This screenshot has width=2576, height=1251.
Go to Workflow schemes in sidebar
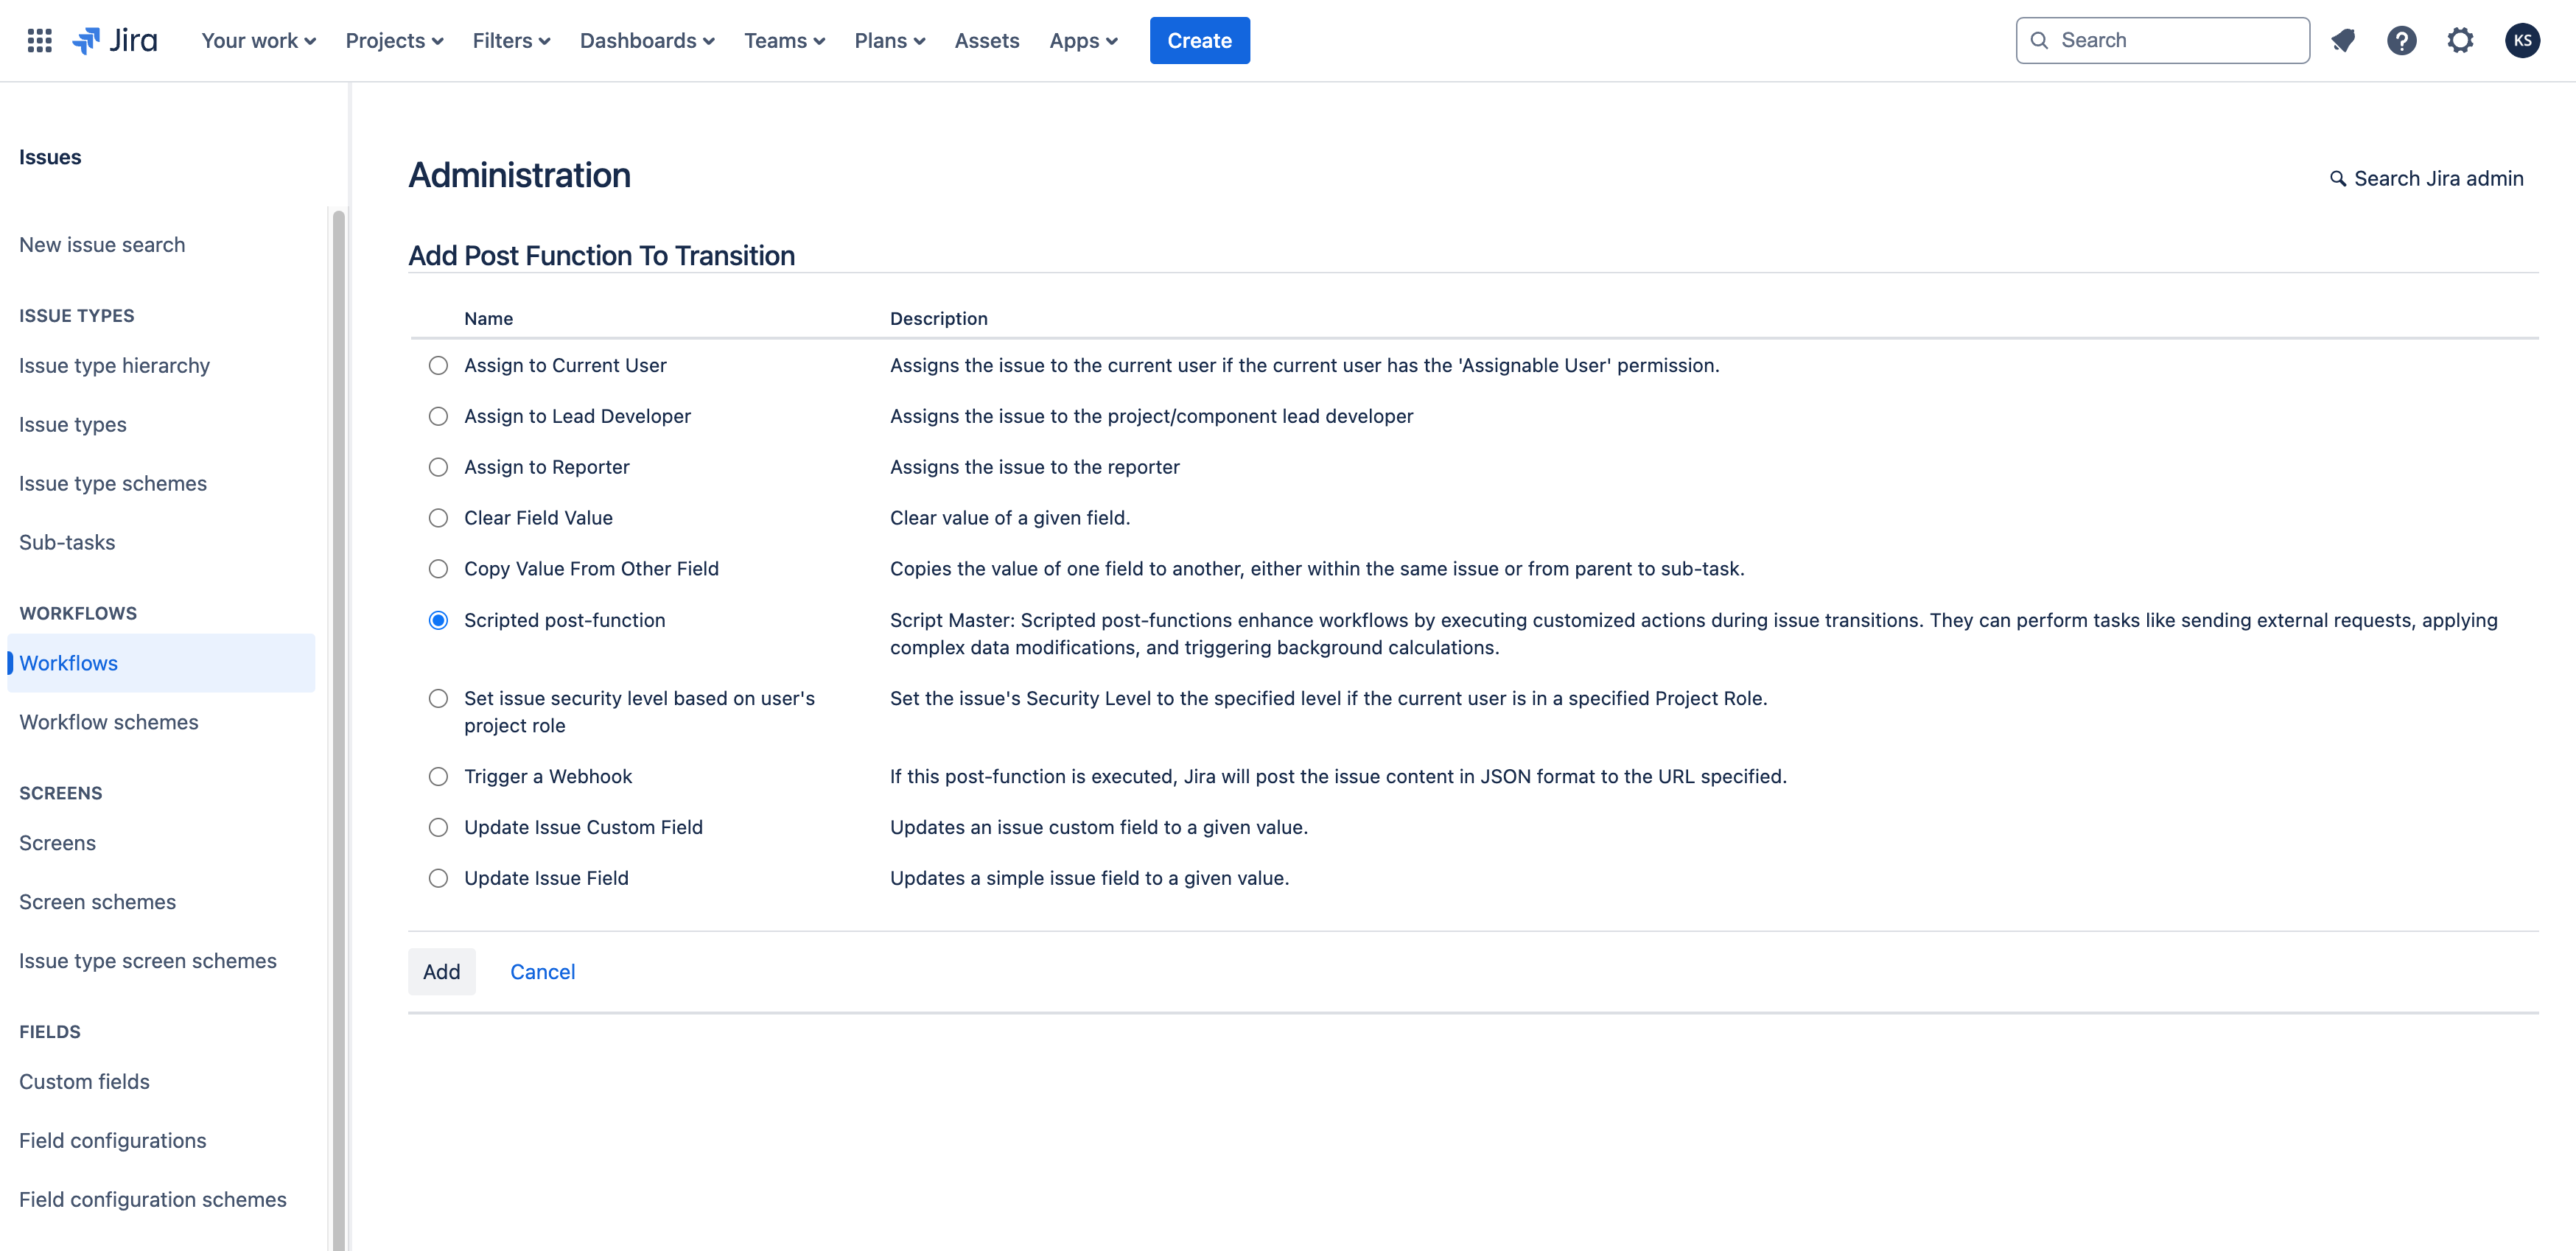108,722
